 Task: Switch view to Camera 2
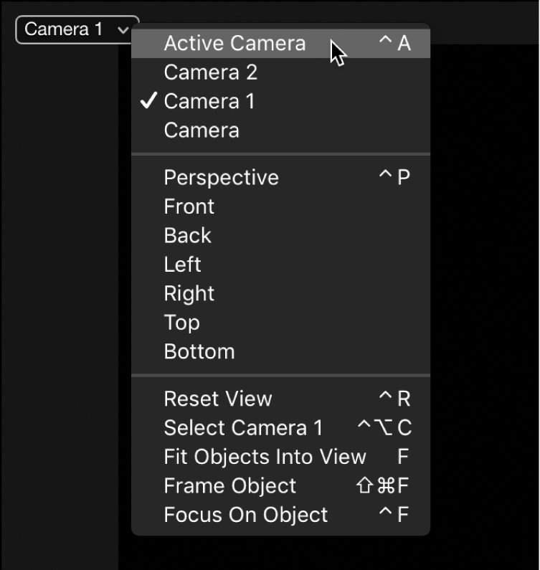point(210,72)
